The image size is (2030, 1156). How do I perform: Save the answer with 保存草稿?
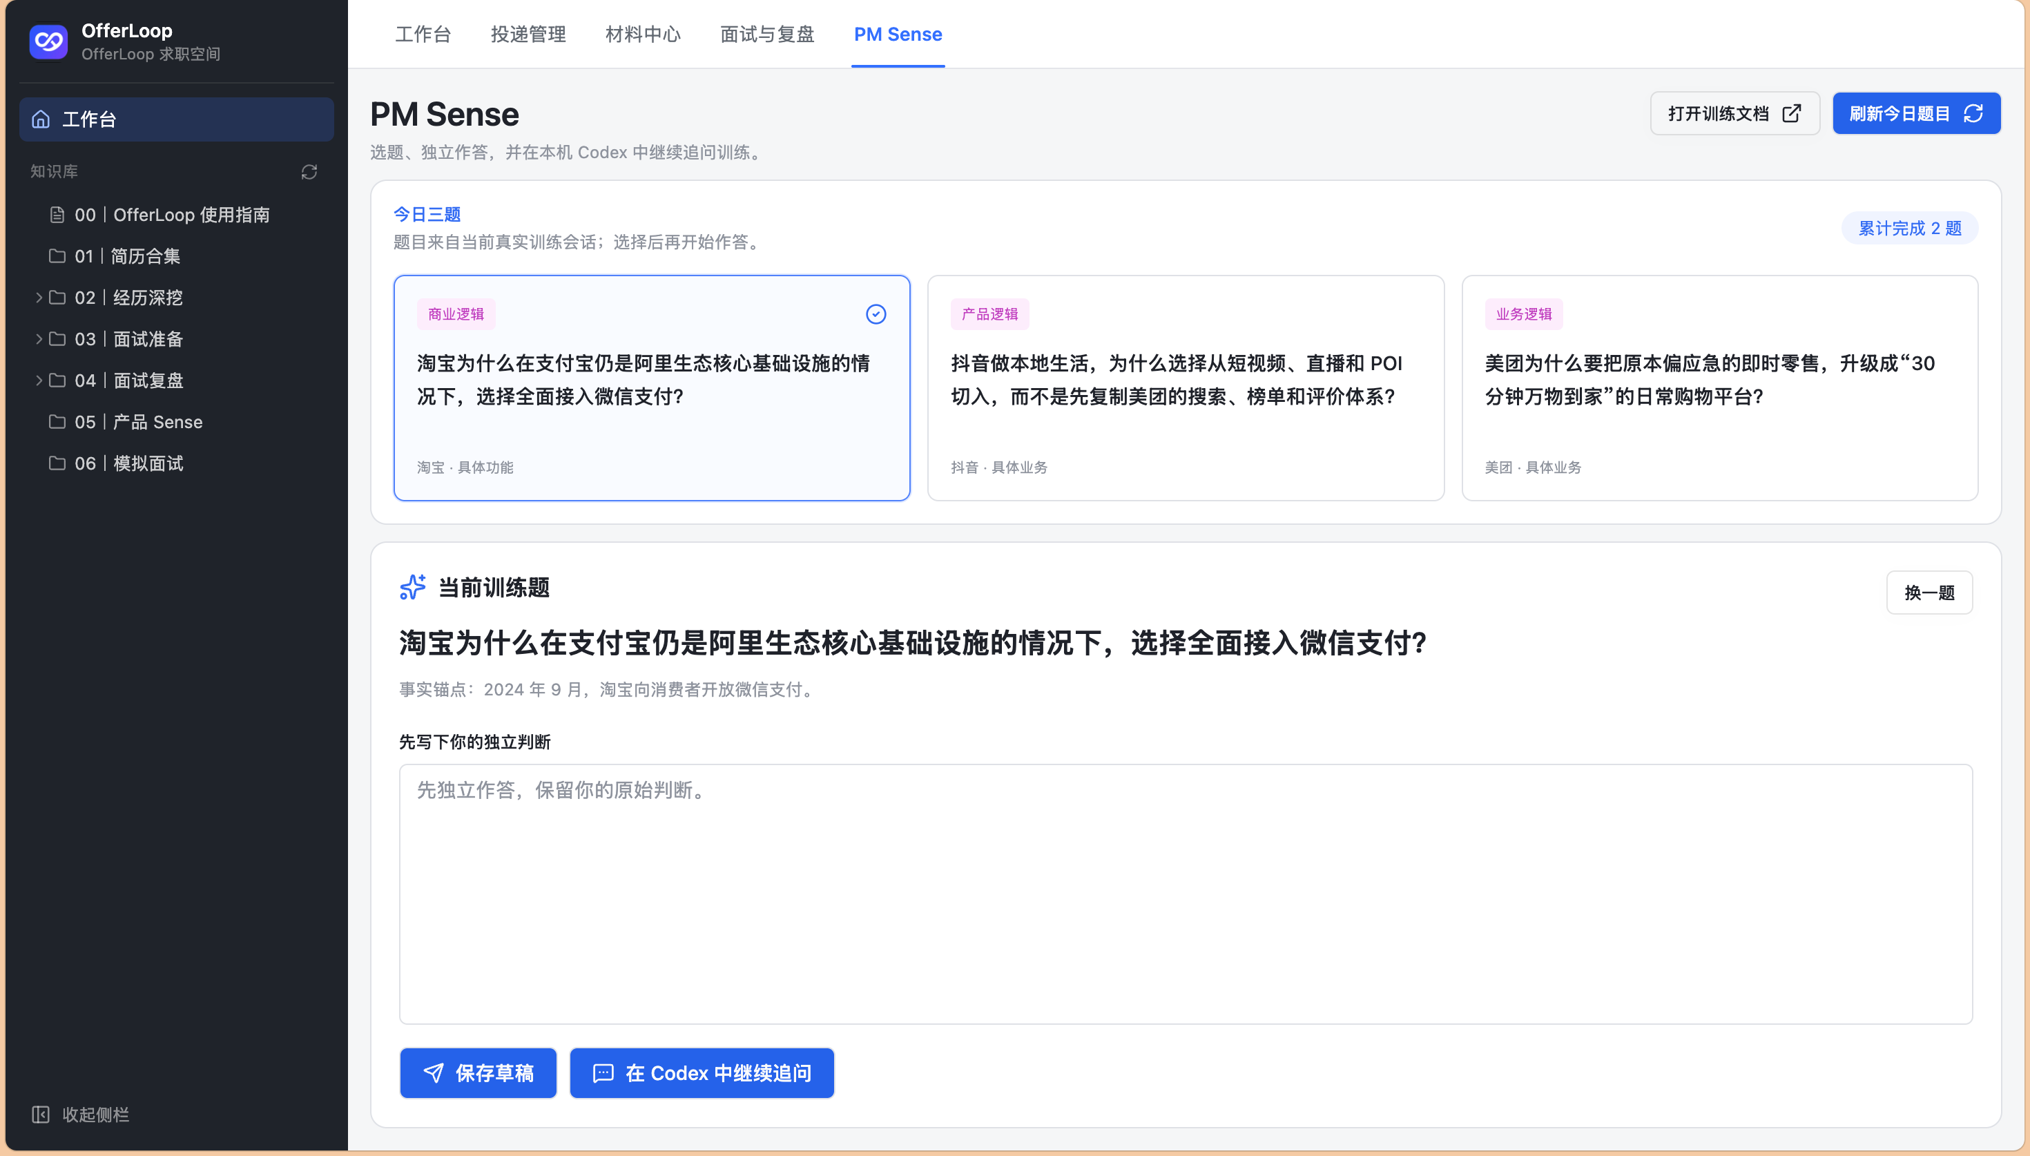coord(478,1073)
